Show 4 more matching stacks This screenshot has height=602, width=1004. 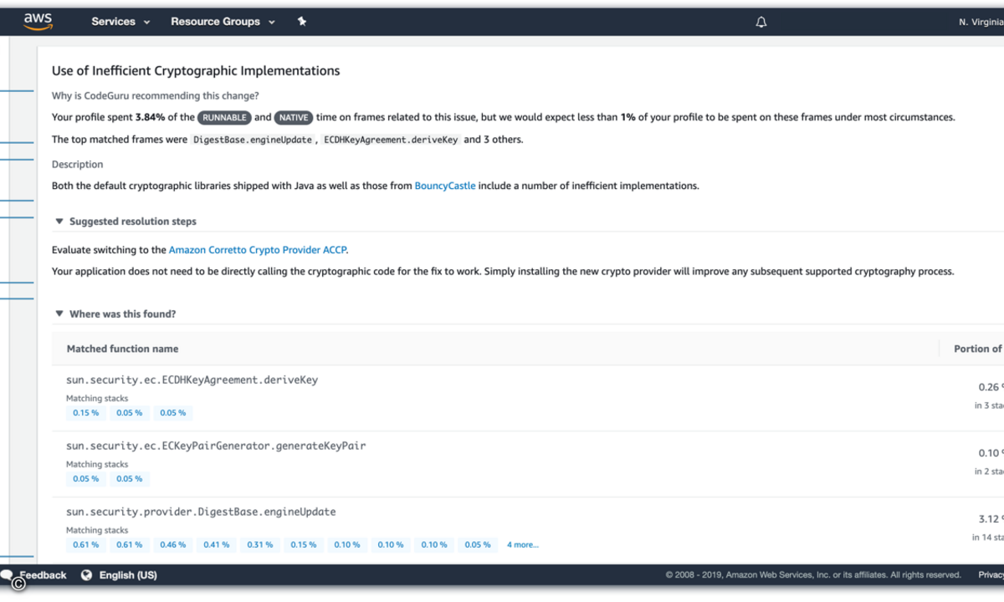point(523,545)
